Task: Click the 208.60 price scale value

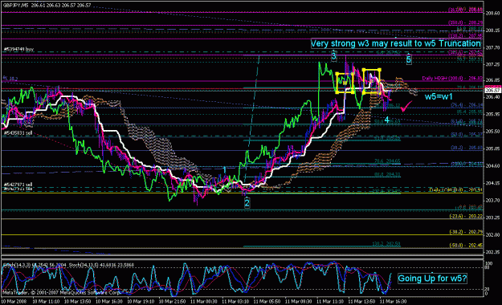Action: (492, 13)
